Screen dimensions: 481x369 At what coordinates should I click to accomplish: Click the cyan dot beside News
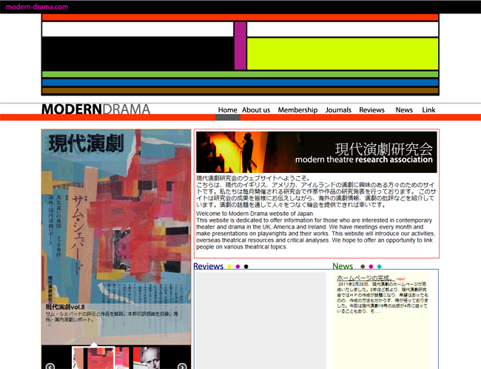[379, 267]
